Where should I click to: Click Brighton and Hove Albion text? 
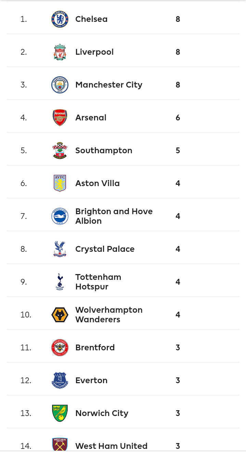(x=114, y=216)
